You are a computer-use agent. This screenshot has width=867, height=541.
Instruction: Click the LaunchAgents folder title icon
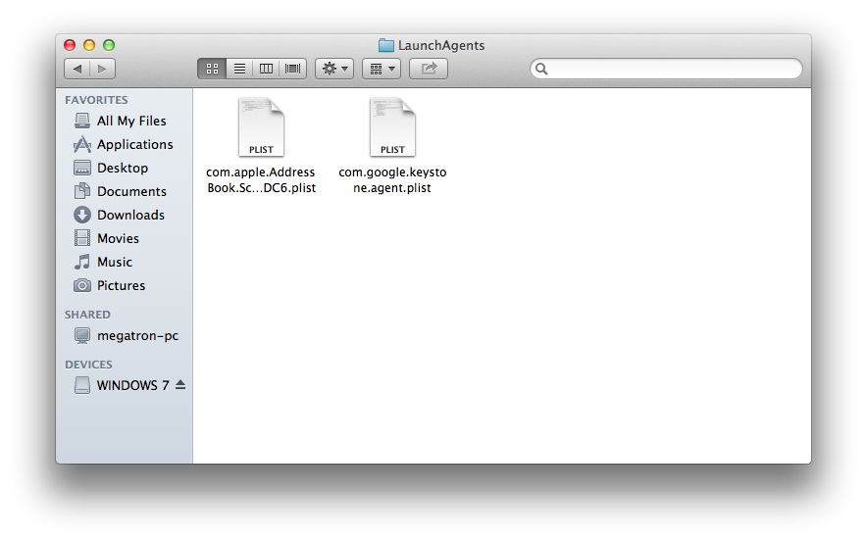click(386, 45)
